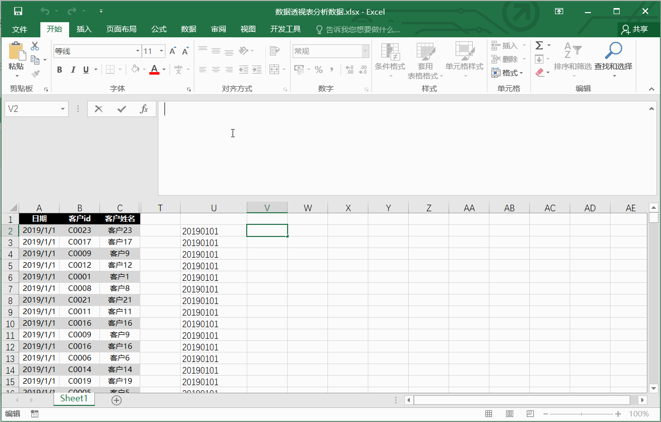The width and height of the screenshot is (661, 422).
Task: Click the zoom slider in the status bar
Action: click(x=581, y=414)
